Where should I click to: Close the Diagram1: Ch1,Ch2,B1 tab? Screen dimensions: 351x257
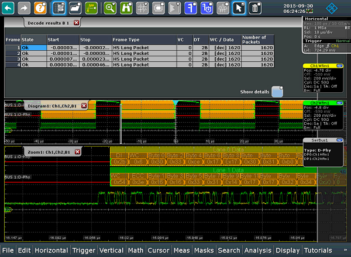(84, 106)
